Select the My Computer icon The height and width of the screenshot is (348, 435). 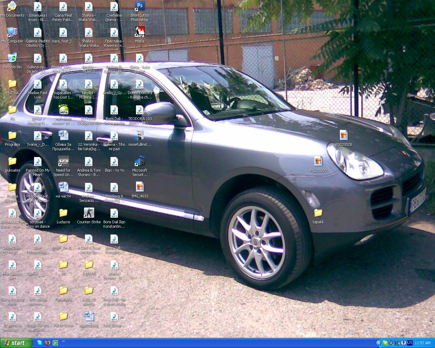(12, 35)
